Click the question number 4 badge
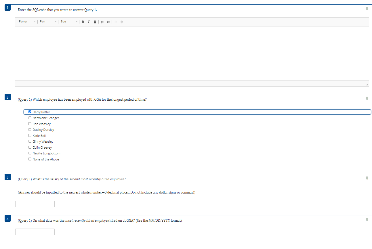372x249 pixels. [8, 219]
